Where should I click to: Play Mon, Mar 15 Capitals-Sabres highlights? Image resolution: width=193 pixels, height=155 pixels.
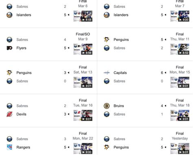180,82
